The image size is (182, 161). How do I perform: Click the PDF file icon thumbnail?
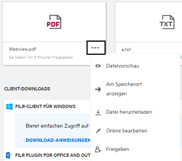[54, 22]
